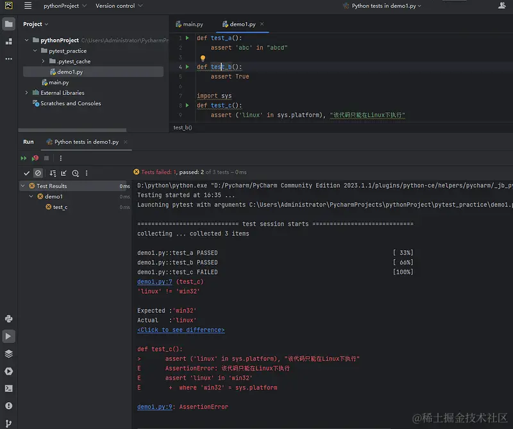Open run configuration Python tests dropdown

click(x=382, y=6)
